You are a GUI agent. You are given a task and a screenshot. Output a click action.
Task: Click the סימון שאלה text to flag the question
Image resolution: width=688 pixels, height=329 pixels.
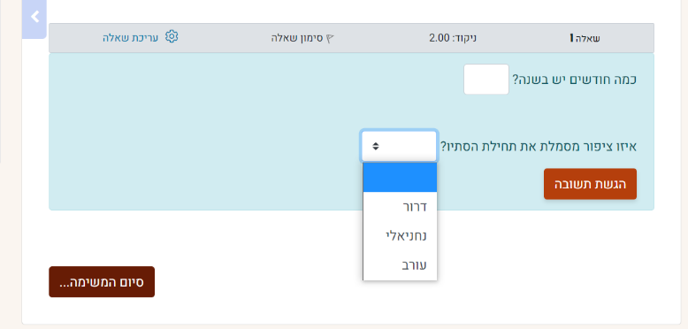(296, 38)
